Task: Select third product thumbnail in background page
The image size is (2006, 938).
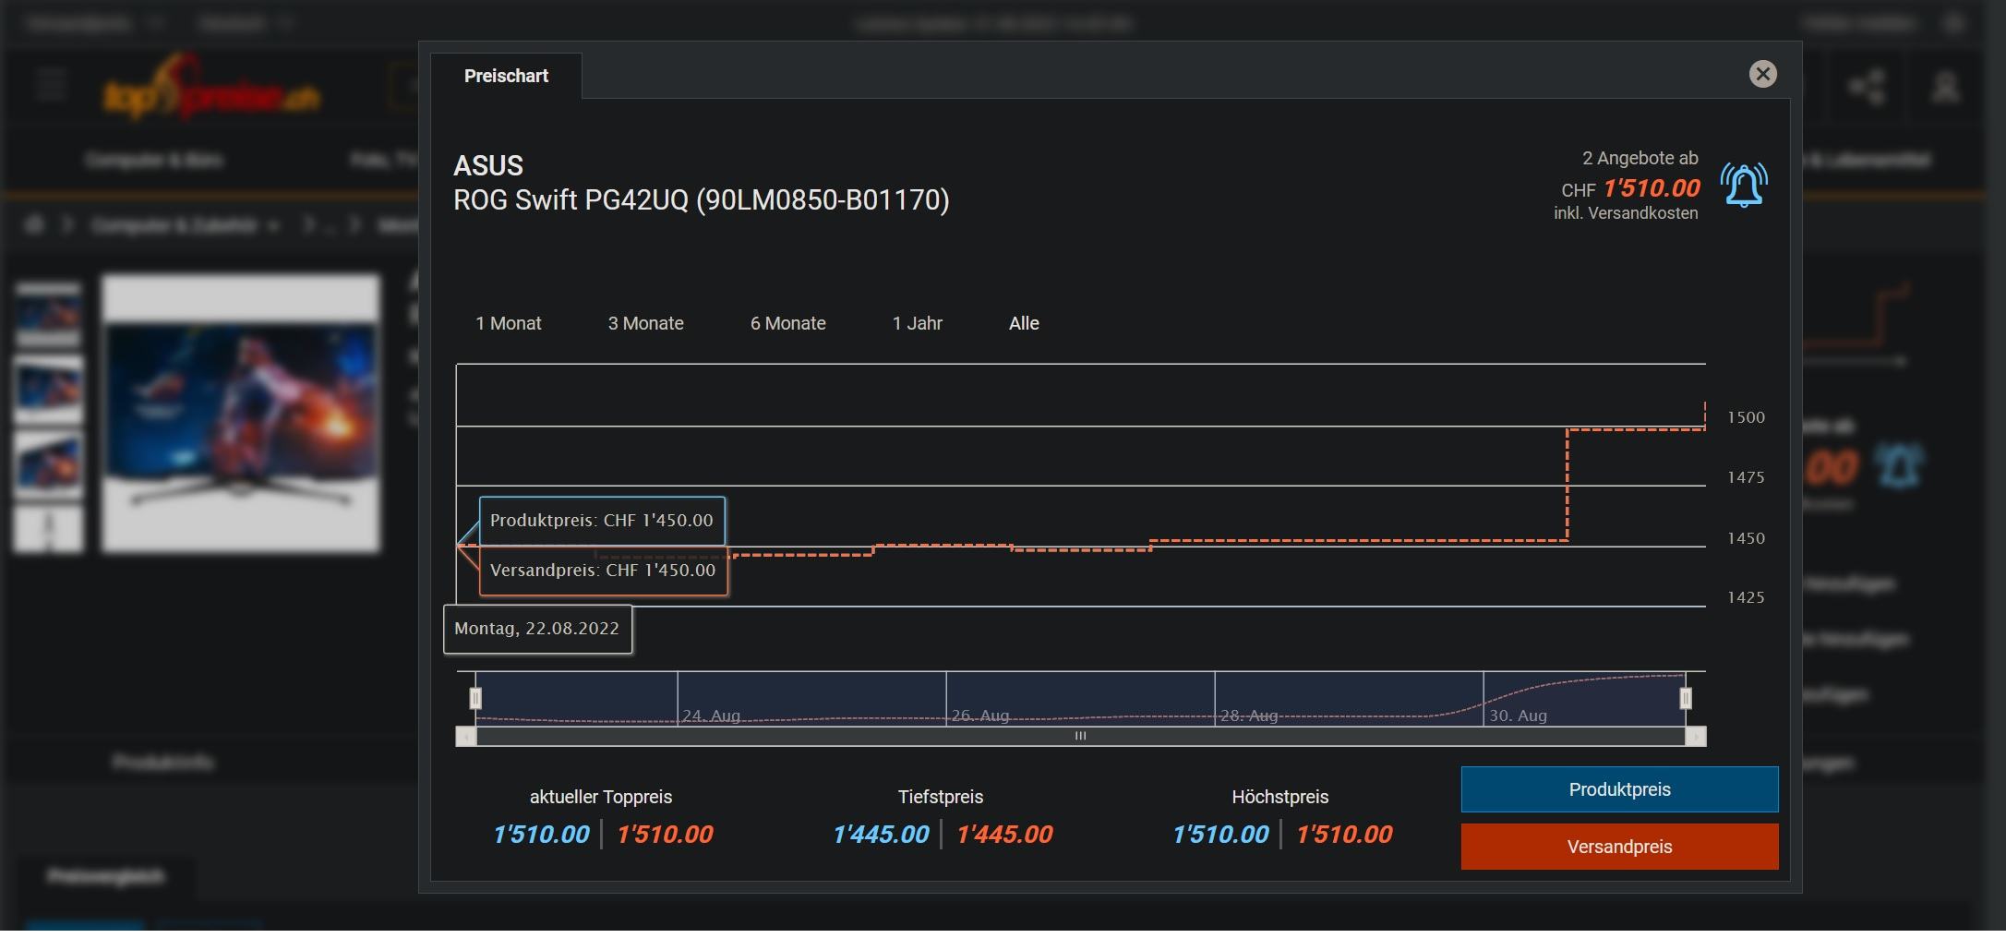Action: 49,463
